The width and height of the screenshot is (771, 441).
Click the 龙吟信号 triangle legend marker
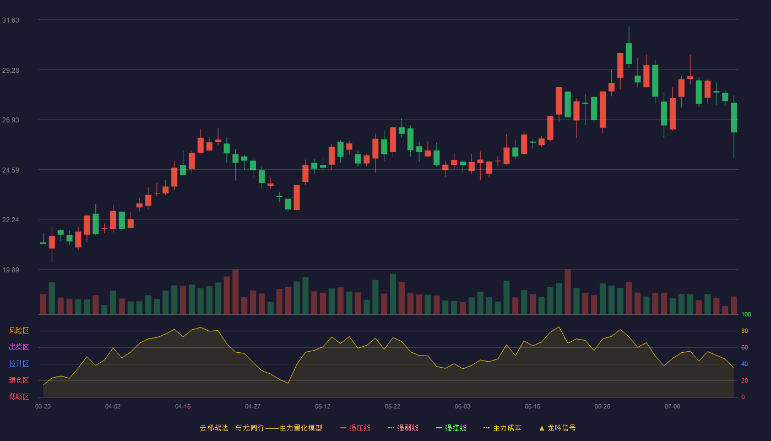click(x=542, y=428)
